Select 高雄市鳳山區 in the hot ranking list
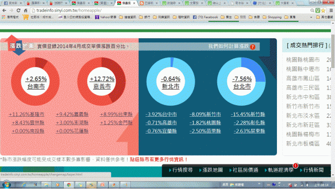The height and width of the screenshot is (189, 335). 303,78
